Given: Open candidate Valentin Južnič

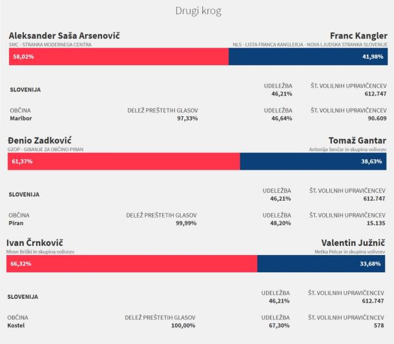Looking at the screenshot, I should coord(349,243).
